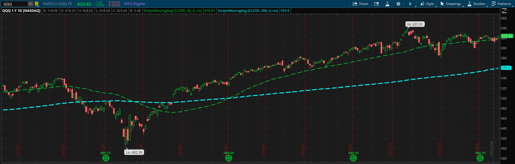The image size is (515, 164).
Task: Open the Patterns menu
Action: pos(501,4)
